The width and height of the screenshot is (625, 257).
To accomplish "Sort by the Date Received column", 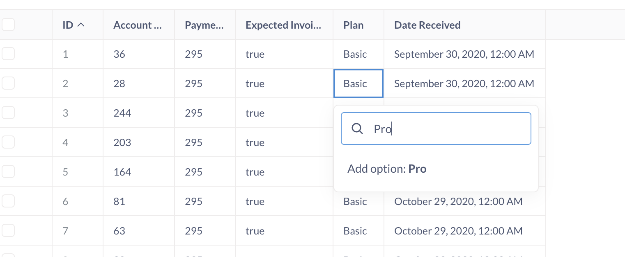I will coord(427,25).
